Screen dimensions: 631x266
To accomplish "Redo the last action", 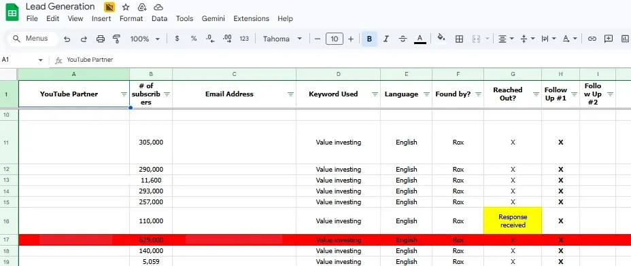I will point(84,39).
